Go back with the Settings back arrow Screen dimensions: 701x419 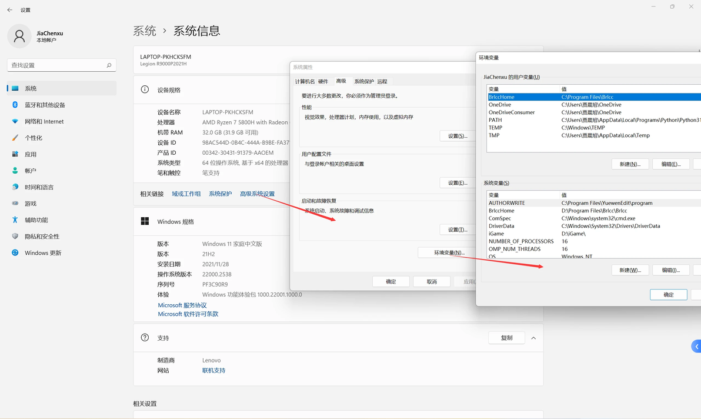pyautogui.click(x=10, y=10)
